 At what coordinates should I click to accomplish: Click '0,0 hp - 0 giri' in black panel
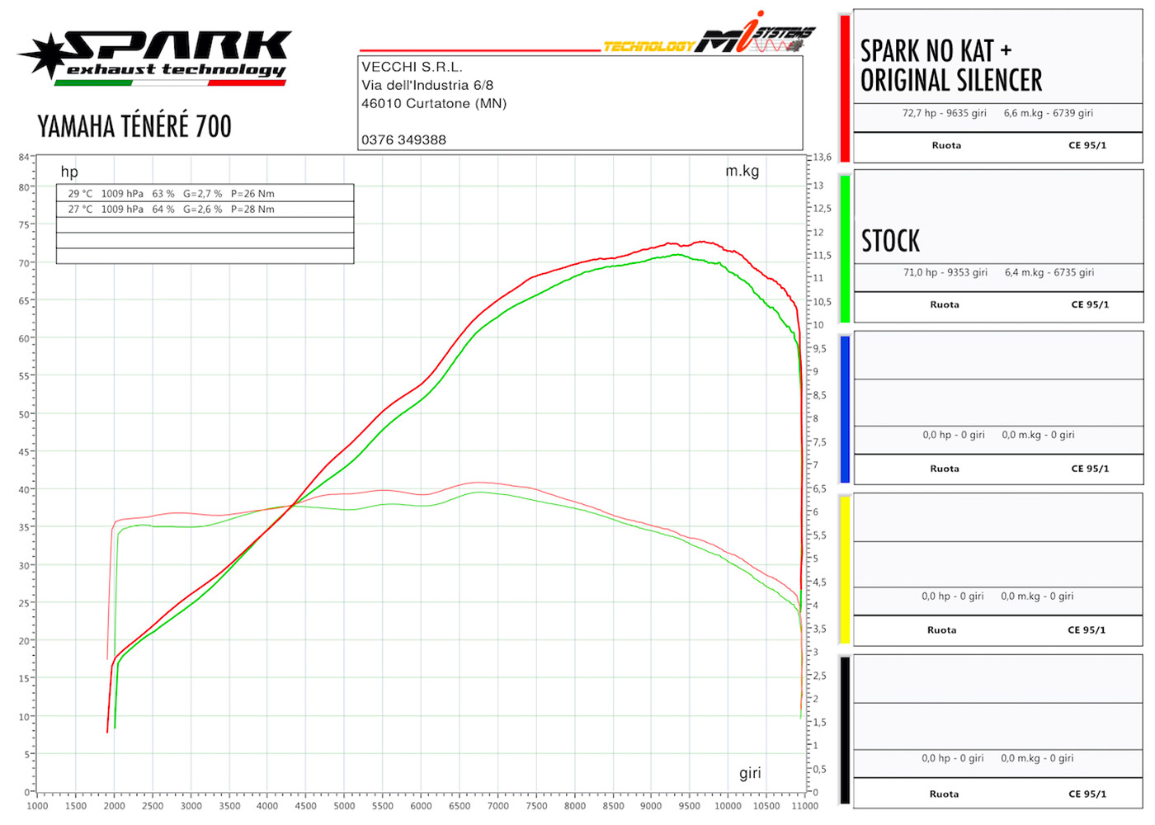click(x=952, y=758)
